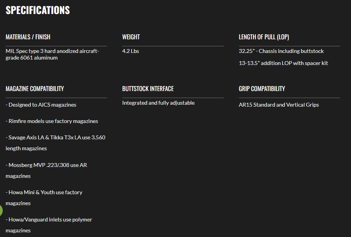Click 'Integrated and fully adjustable' text
The width and height of the screenshot is (351, 237).
point(158,103)
